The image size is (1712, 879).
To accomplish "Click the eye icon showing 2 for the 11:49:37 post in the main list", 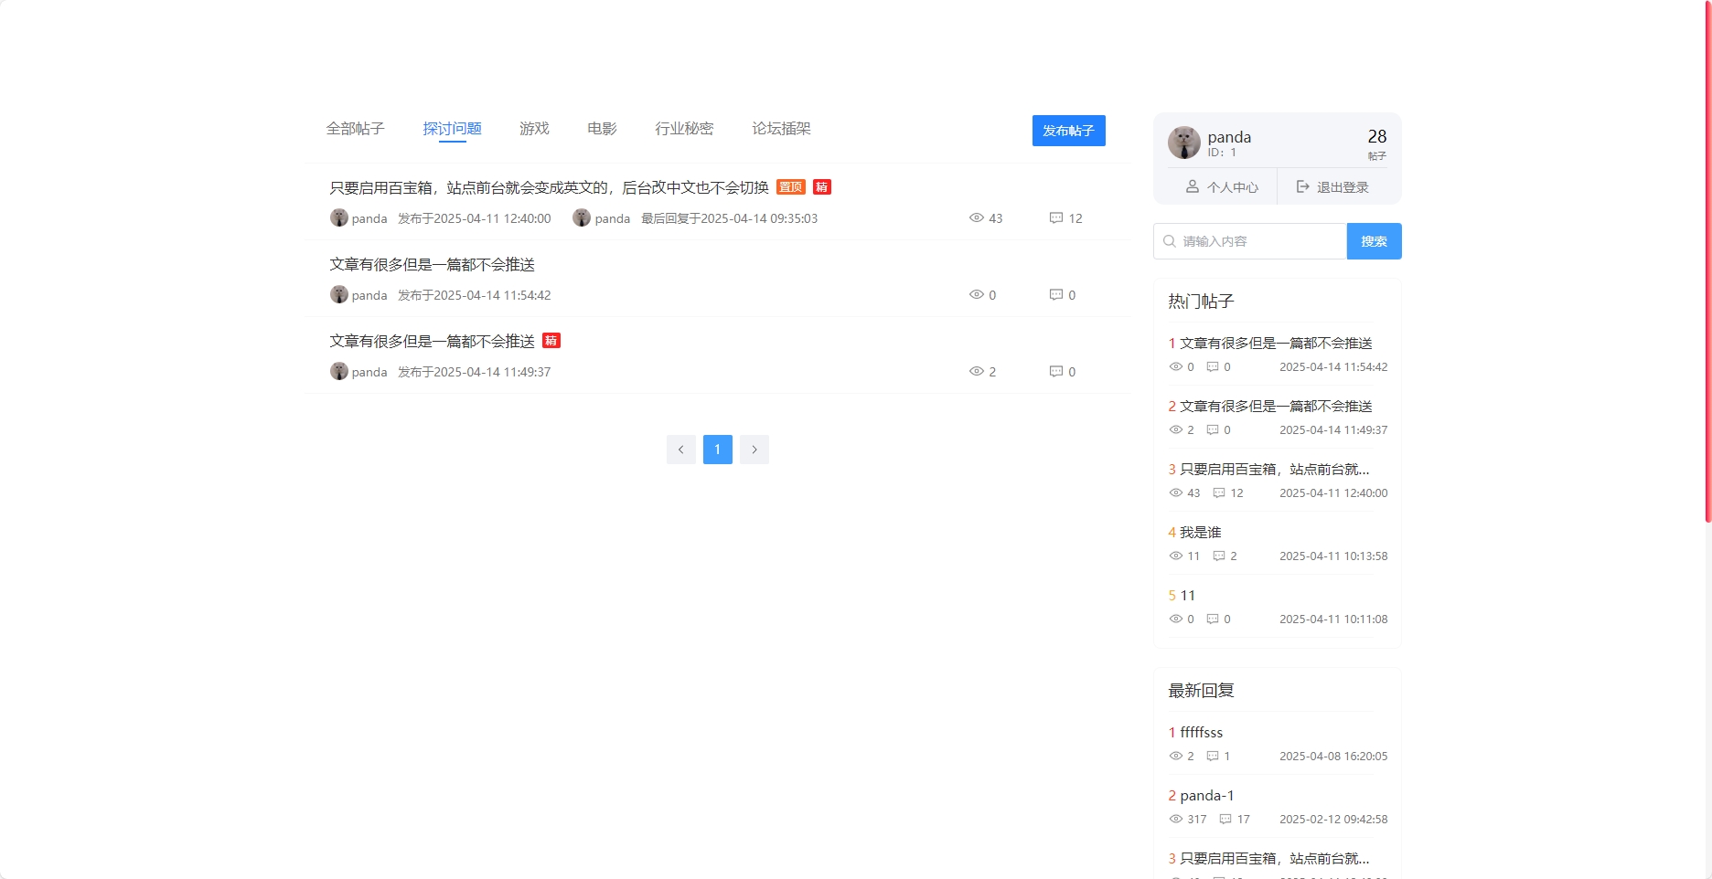I will click(x=976, y=372).
